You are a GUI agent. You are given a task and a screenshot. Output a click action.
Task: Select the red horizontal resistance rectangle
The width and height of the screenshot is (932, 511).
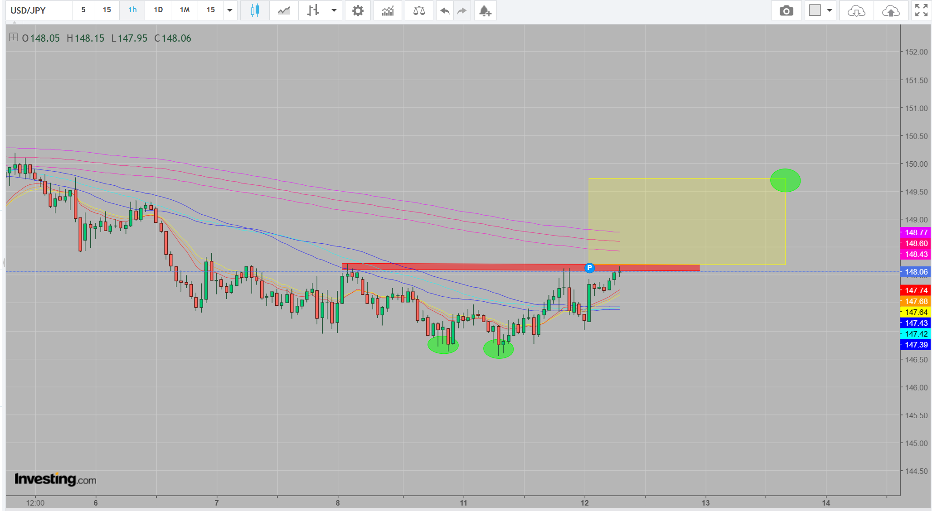tap(521, 267)
